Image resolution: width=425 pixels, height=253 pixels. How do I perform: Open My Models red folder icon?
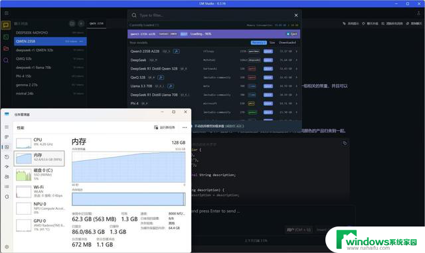coord(6,48)
